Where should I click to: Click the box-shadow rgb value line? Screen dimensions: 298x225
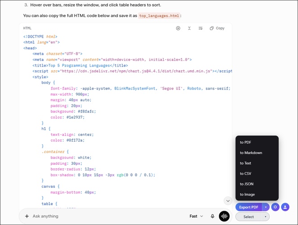(x=103, y=175)
